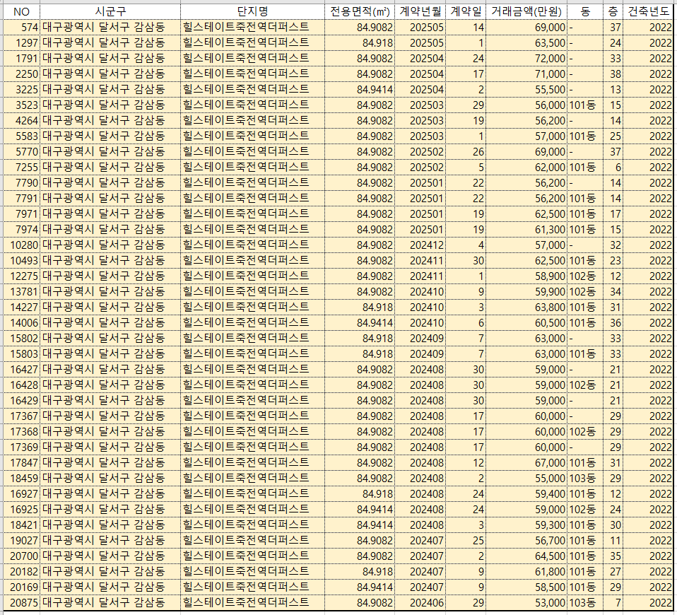Click NO cell 10280
The height and width of the screenshot is (615, 677).
[x=22, y=245]
